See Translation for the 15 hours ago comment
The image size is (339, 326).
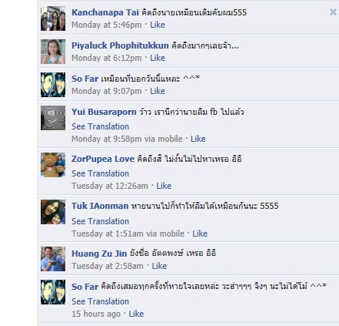point(100,301)
